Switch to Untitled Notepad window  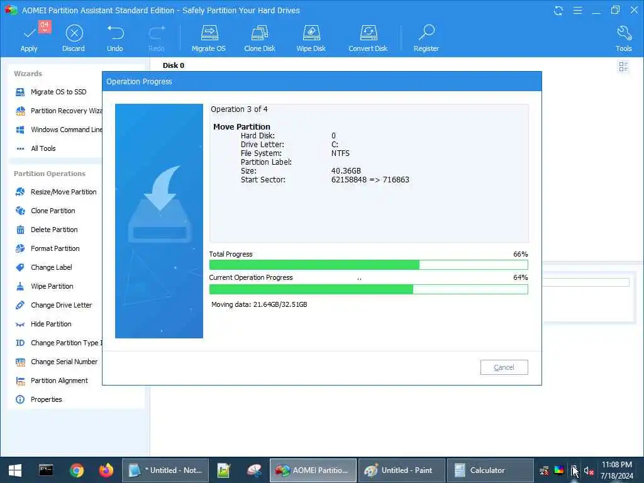[x=165, y=470]
